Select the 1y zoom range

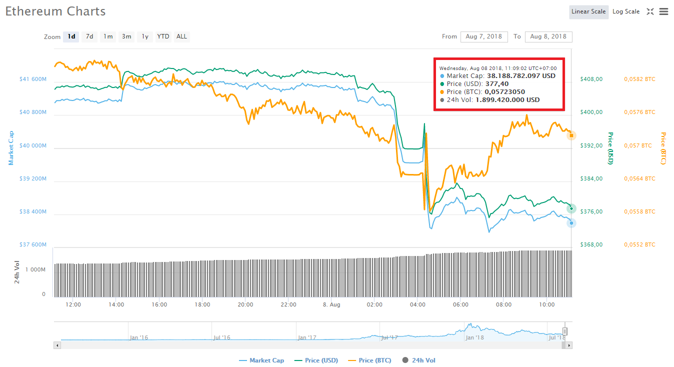pos(144,36)
